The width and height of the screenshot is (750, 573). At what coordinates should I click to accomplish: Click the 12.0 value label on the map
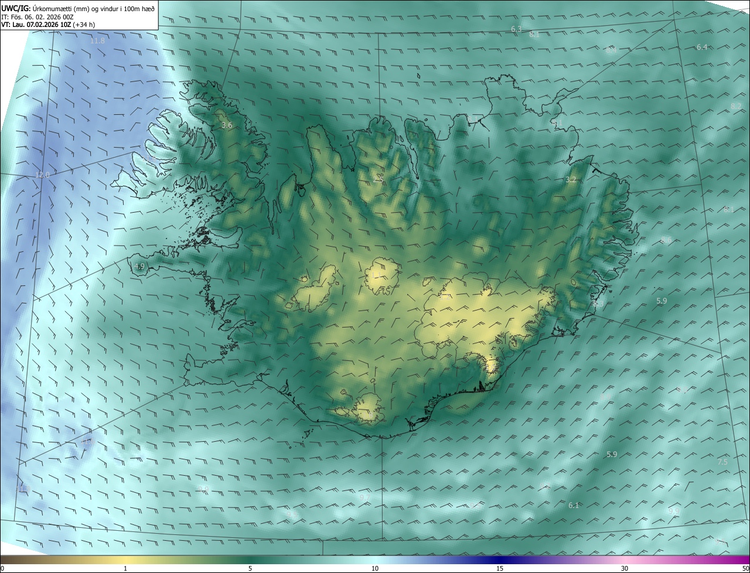(x=43, y=175)
